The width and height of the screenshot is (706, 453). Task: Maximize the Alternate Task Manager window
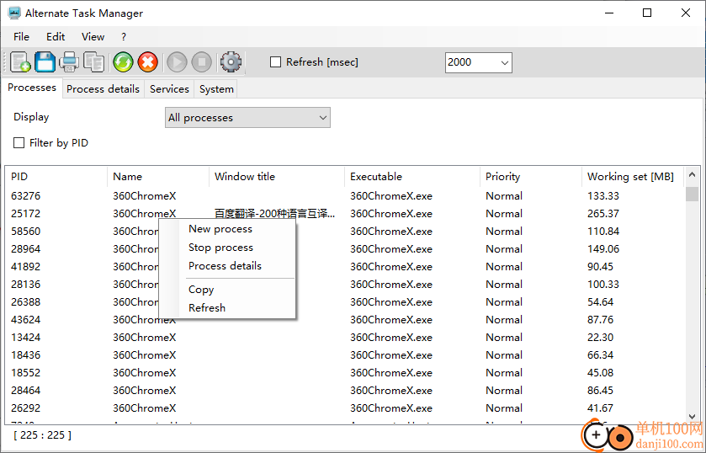click(647, 13)
